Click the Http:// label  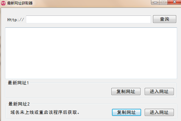(15, 20)
